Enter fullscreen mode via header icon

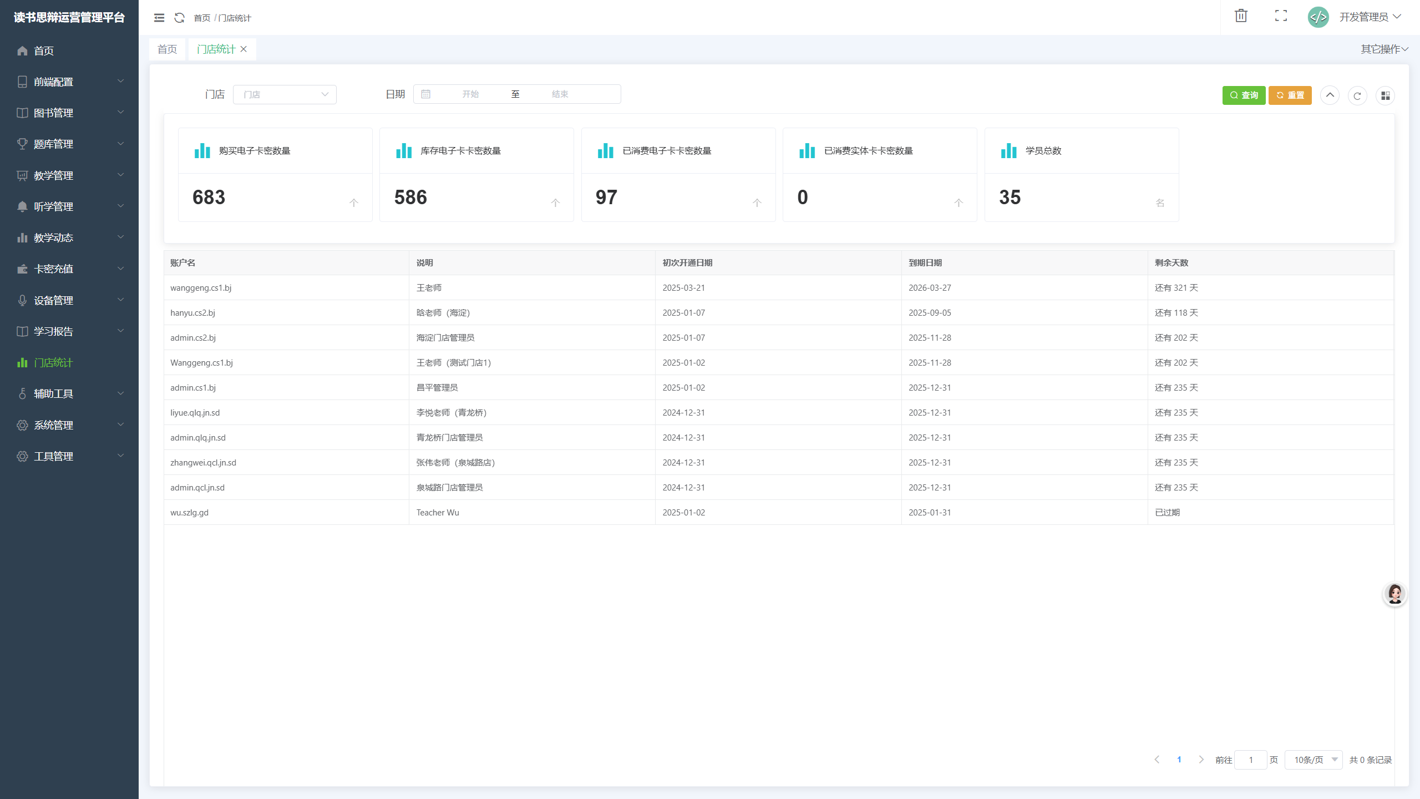pyautogui.click(x=1281, y=16)
